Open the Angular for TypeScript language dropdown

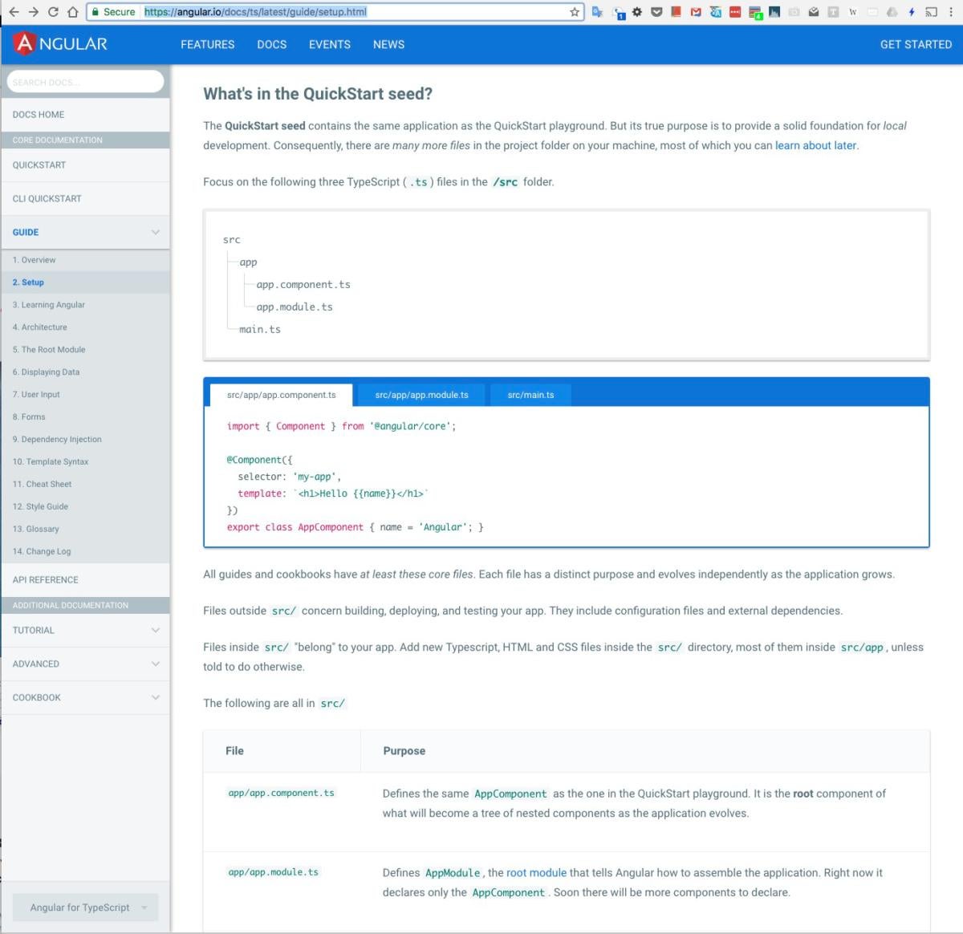coord(85,908)
